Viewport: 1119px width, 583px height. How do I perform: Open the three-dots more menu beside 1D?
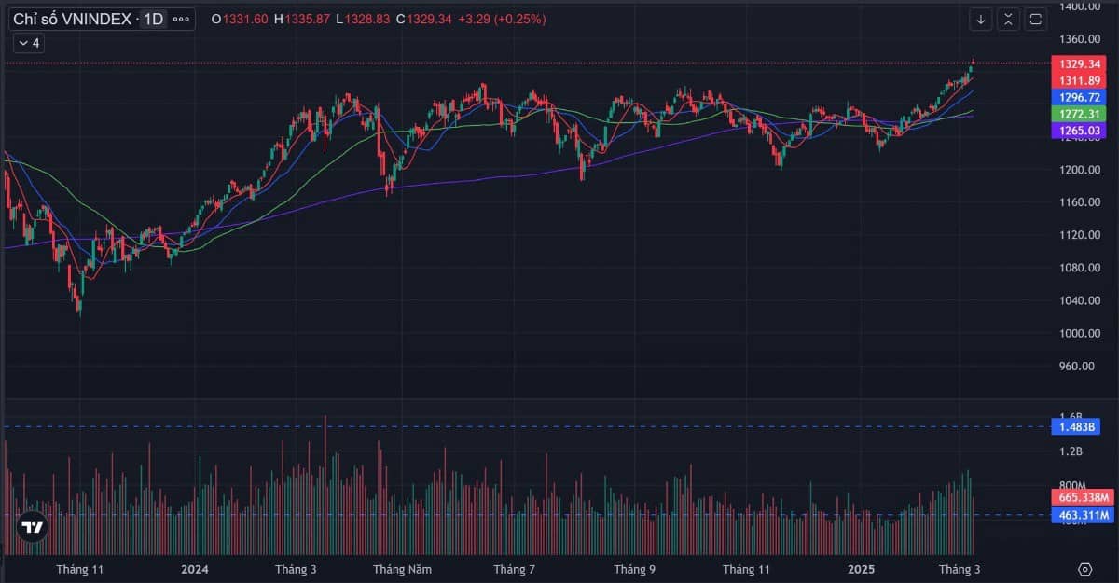[x=181, y=19]
